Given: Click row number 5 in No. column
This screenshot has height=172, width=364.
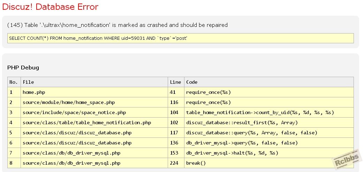Looking at the screenshot, I should [x=14, y=133].
